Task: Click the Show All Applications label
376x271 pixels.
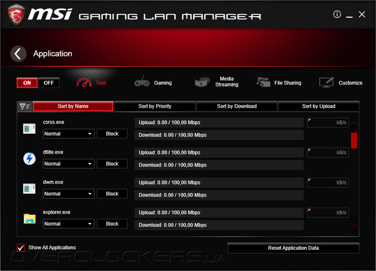Action: [52, 248]
